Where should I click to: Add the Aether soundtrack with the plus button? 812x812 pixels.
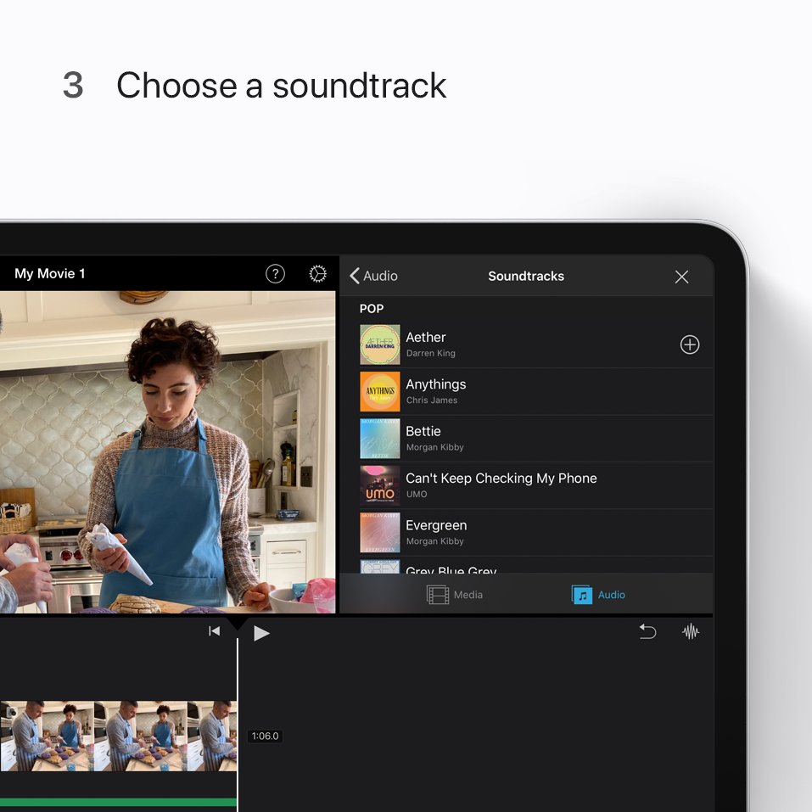689,344
